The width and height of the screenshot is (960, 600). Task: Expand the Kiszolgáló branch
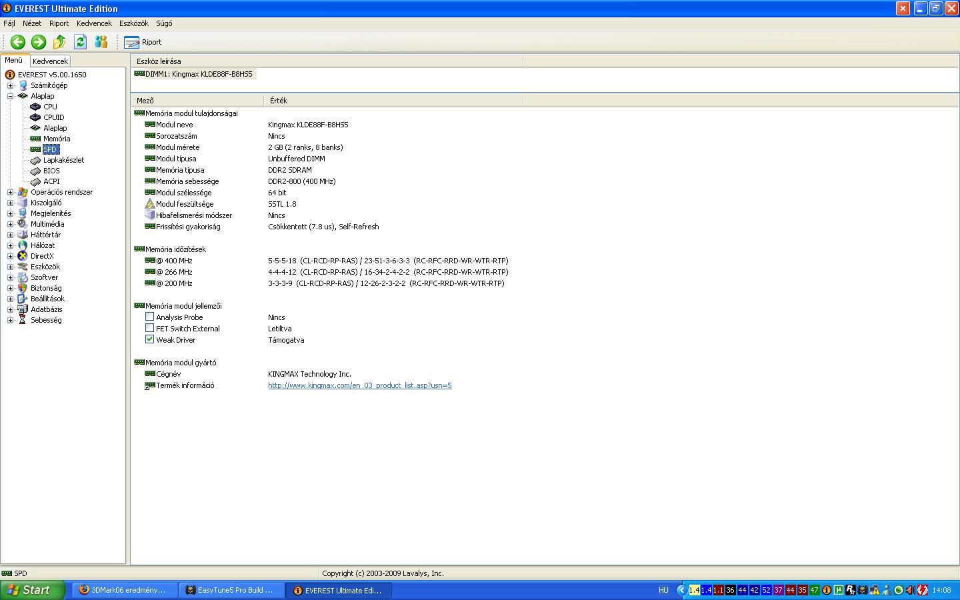[x=10, y=203]
